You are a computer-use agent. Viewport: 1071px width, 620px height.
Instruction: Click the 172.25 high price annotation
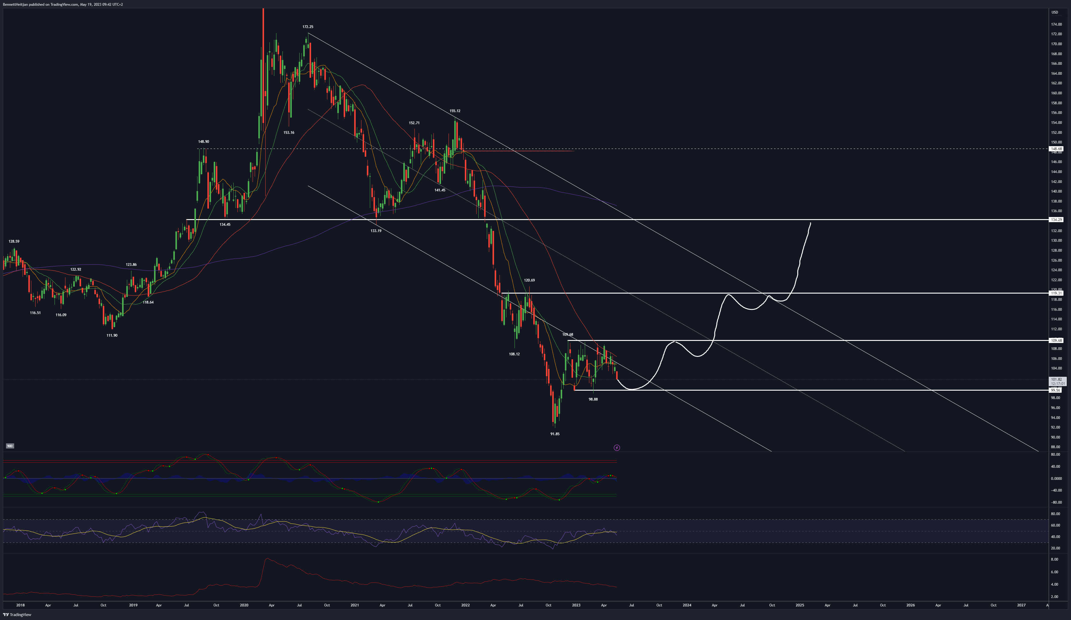pyautogui.click(x=308, y=27)
